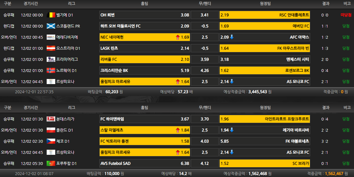Click draw odds 3.41 in OH 뢰번 row
Image resolution: width=354 pixels, height=177 pixels.
click(205, 15)
